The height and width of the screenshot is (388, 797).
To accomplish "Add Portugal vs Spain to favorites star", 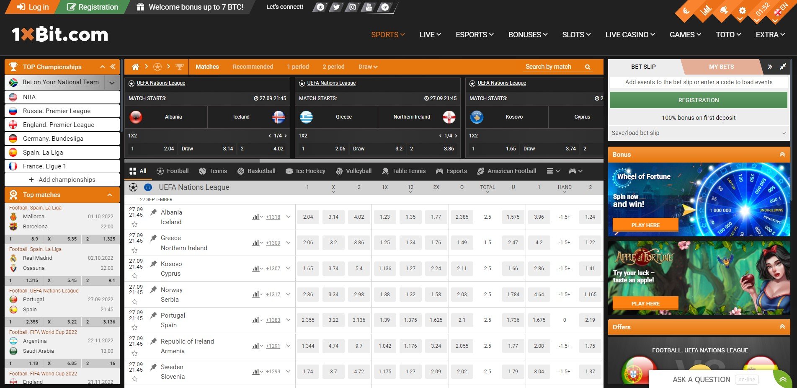I will pos(134,327).
